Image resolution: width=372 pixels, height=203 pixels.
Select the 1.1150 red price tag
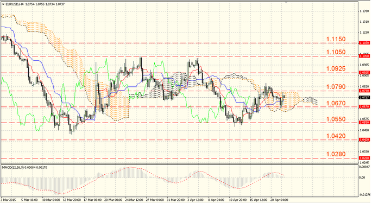coord(364,43)
